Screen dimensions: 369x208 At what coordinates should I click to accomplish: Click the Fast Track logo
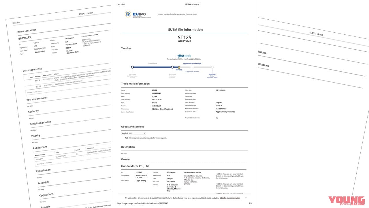click(184, 56)
